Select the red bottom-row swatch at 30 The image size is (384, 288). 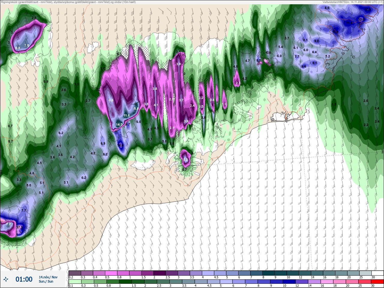(378, 281)
